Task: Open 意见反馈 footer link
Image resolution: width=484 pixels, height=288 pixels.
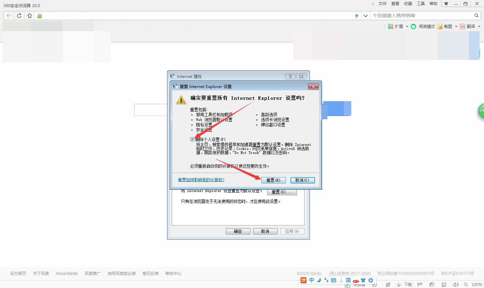Action: point(151,274)
